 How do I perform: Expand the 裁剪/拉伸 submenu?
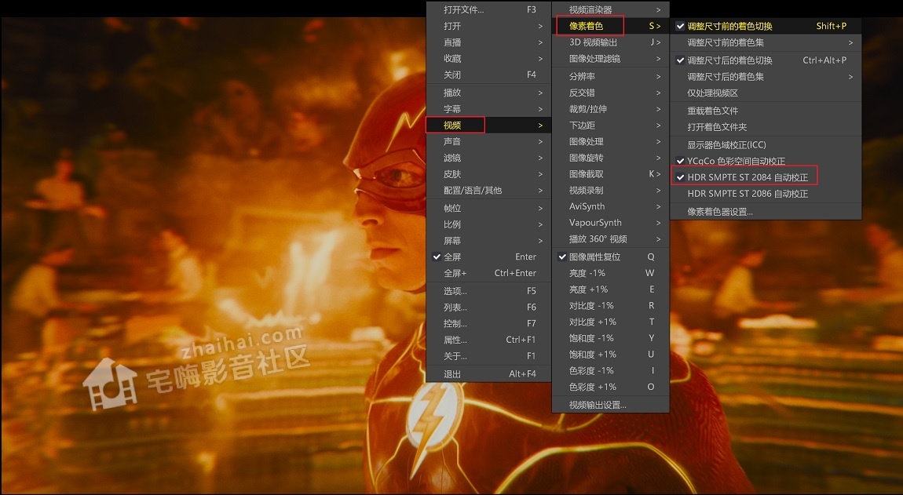[610, 109]
